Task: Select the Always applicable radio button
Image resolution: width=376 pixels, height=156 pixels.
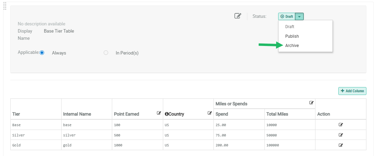Action: tap(42, 53)
